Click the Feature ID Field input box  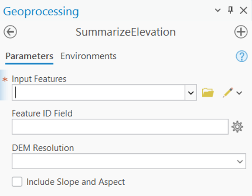click(x=120, y=126)
